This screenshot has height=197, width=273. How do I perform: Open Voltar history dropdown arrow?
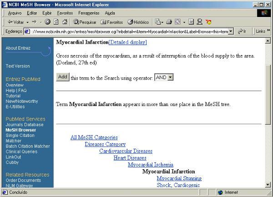click(x=27, y=22)
